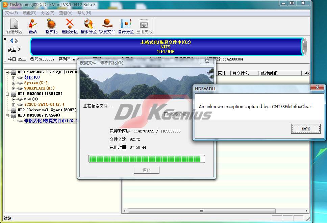
Task: Click the drive icon beside 分区(0)
Action: (20, 78)
